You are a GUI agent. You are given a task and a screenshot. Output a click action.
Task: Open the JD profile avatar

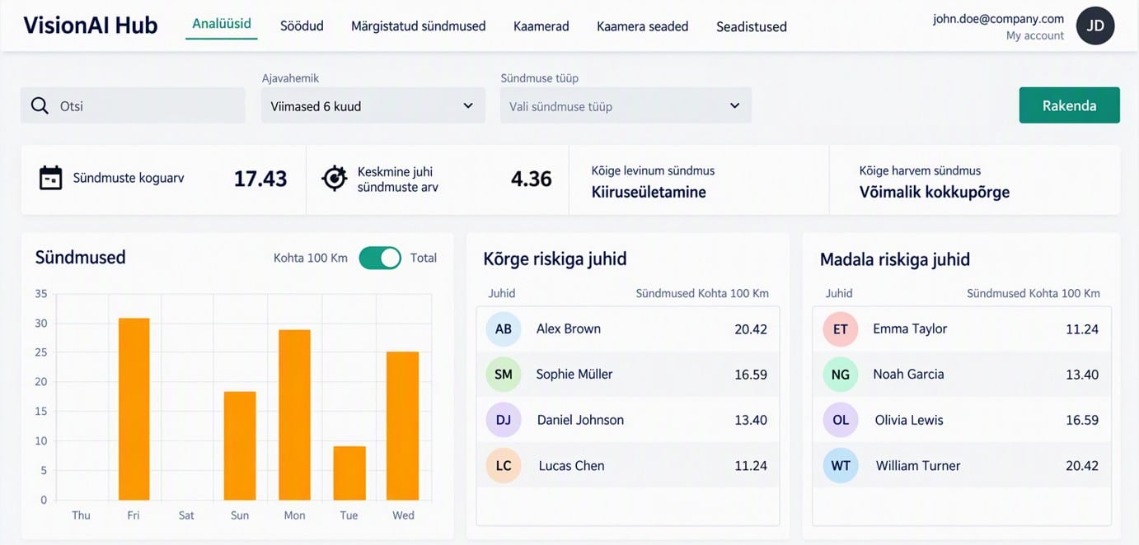[x=1095, y=26]
